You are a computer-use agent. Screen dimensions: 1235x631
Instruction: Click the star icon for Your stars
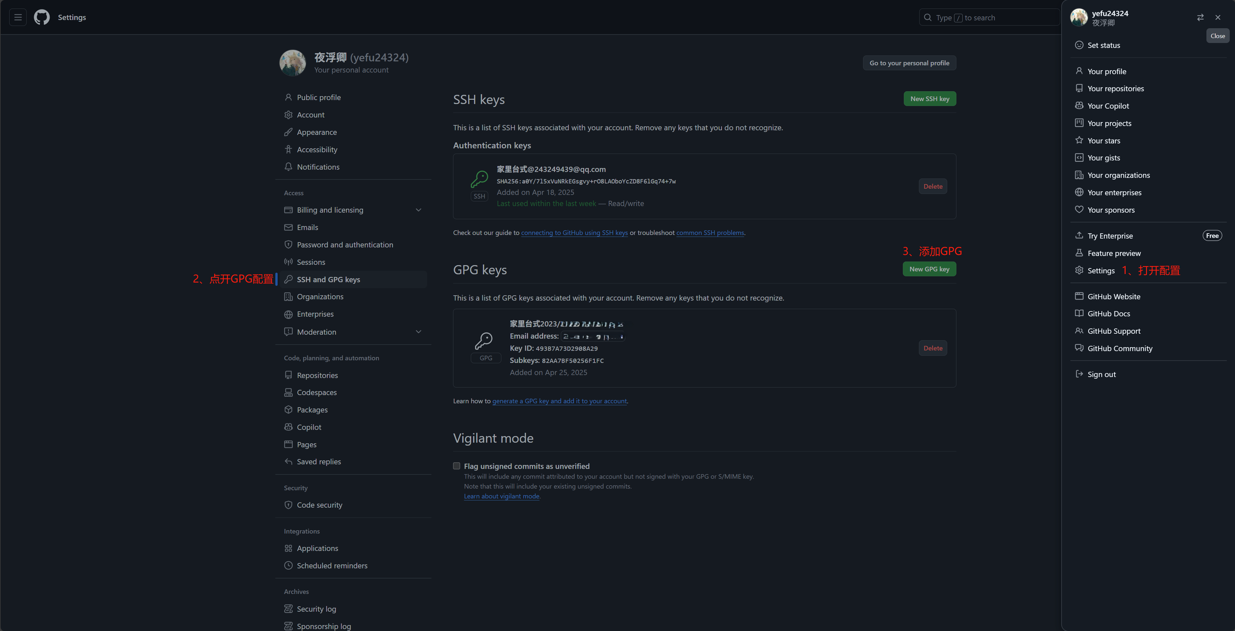[1079, 140]
